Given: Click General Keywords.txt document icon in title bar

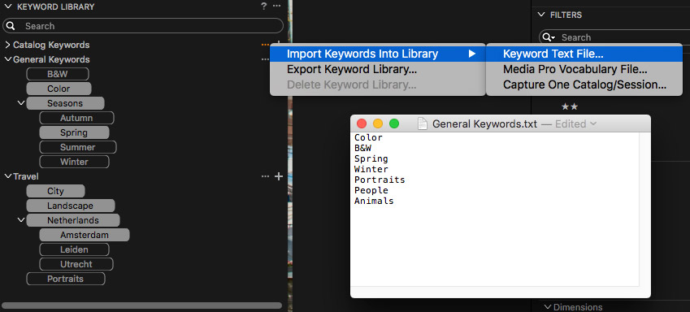Looking at the screenshot, I should click(423, 123).
